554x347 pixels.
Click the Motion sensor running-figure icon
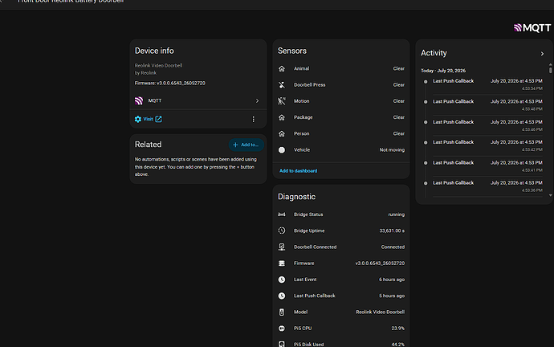point(282,101)
